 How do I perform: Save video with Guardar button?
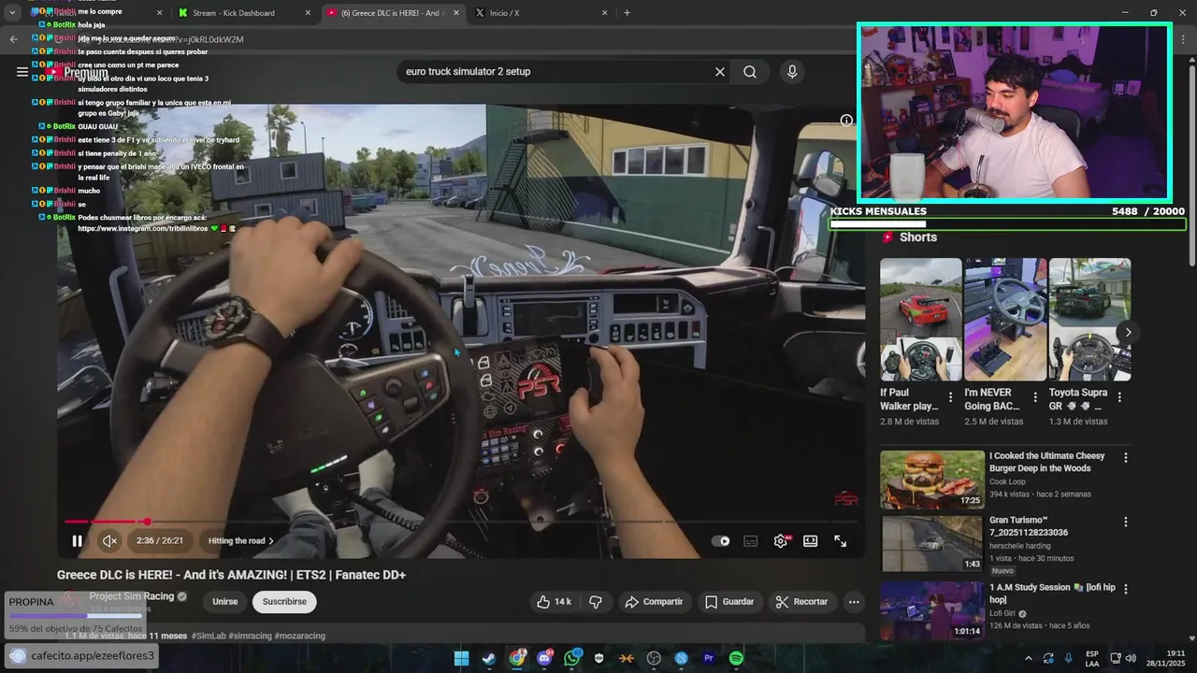(729, 602)
